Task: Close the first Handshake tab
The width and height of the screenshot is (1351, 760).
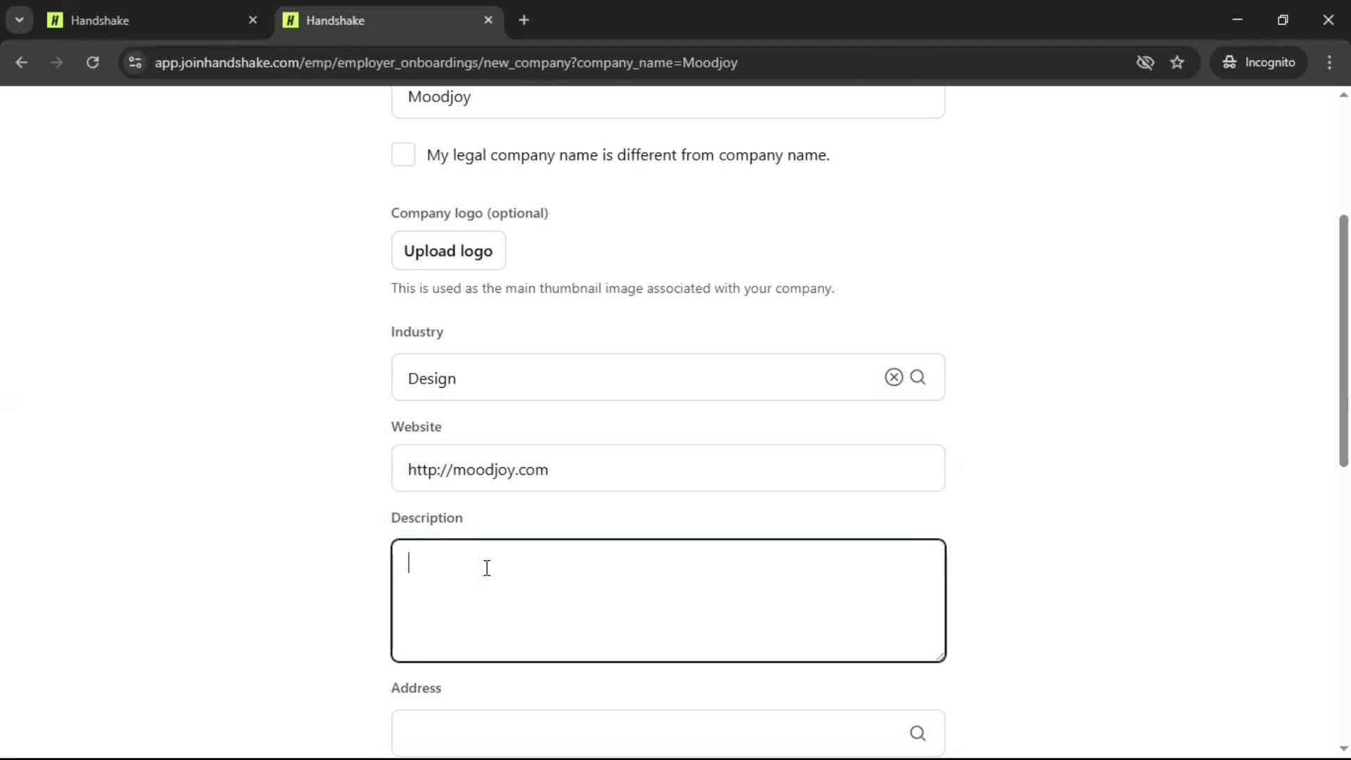Action: [x=253, y=20]
